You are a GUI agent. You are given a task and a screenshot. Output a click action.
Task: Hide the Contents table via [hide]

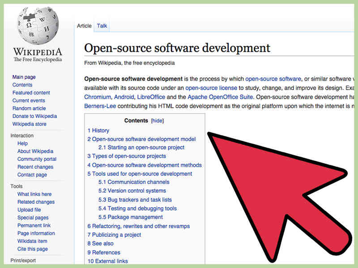[x=158, y=121]
